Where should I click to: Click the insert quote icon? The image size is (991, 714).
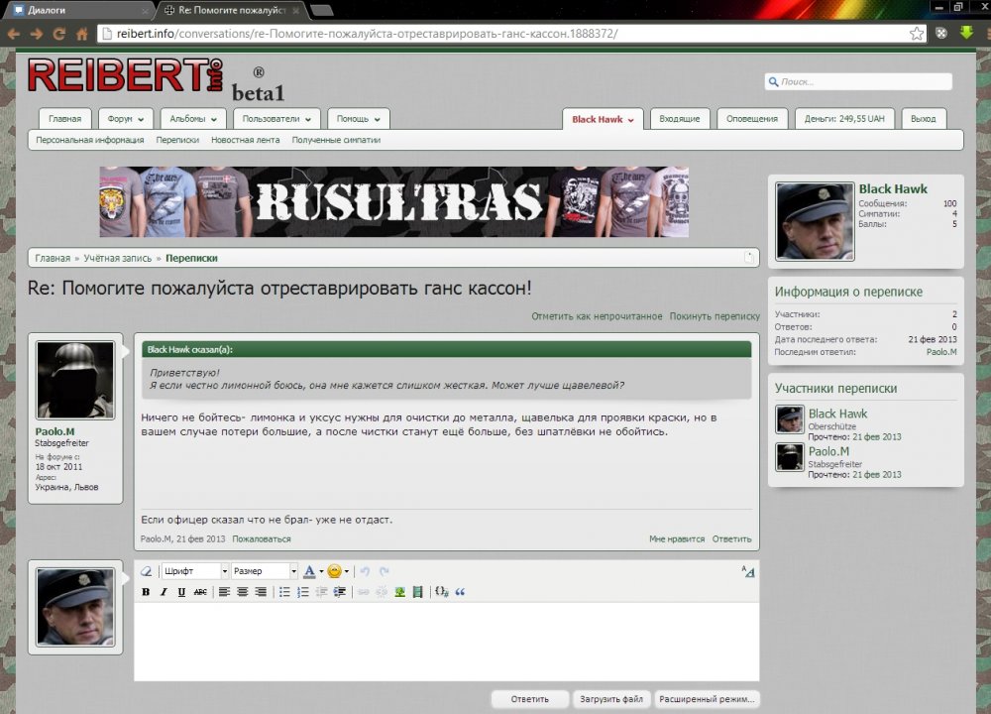(x=460, y=592)
